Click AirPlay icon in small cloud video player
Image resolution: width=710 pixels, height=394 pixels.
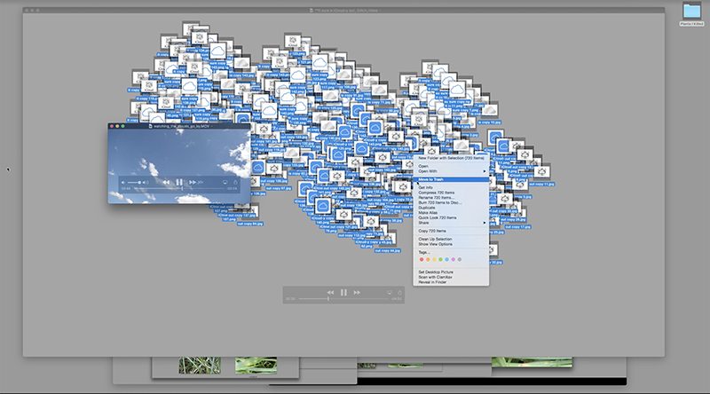point(225,181)
